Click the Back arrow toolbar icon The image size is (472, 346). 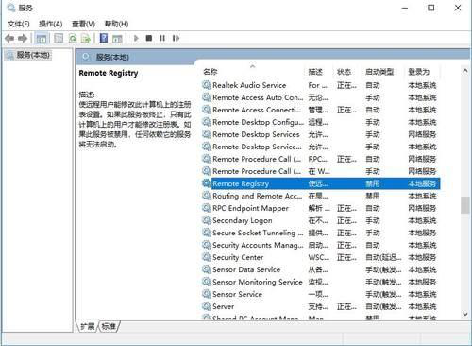coord(9,39)
